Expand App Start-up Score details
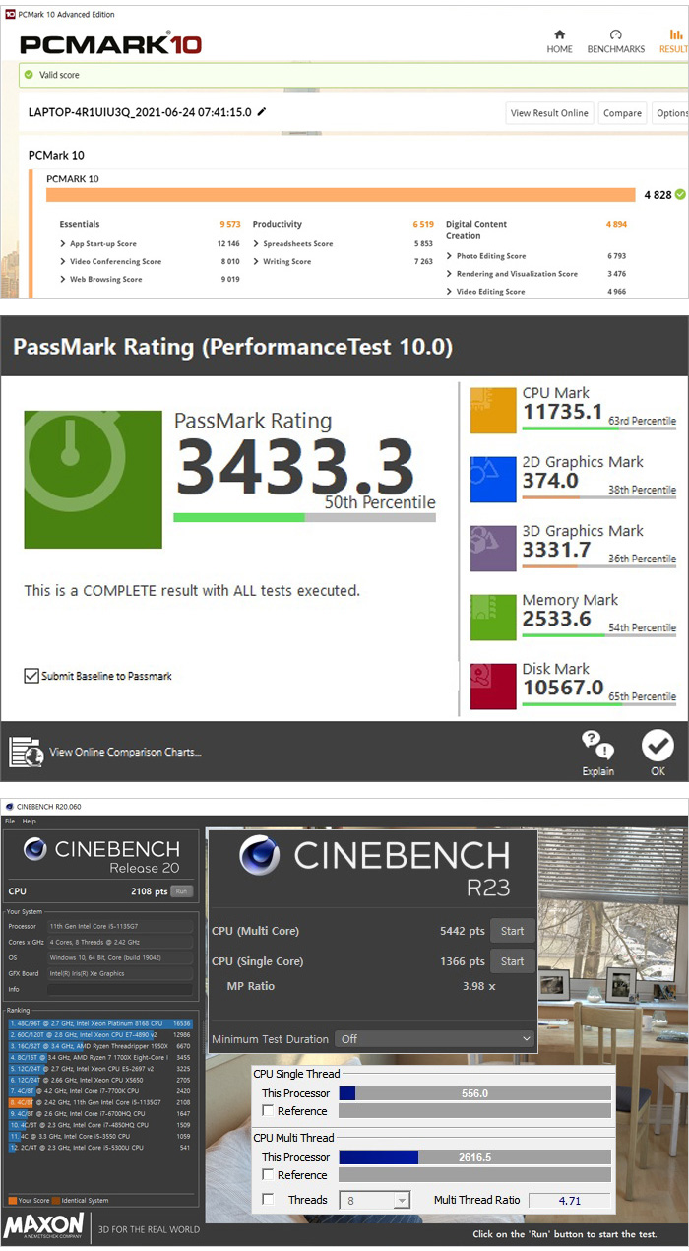This screenshot has height=1251, width=689. click(x=63, y=243)
